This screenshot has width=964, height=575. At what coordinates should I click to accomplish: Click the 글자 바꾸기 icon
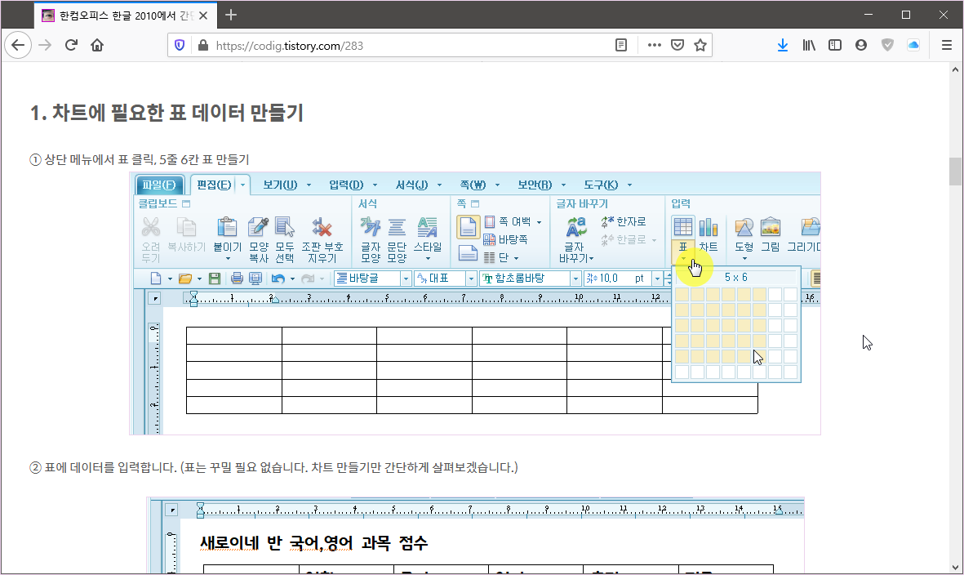point(576,227)
